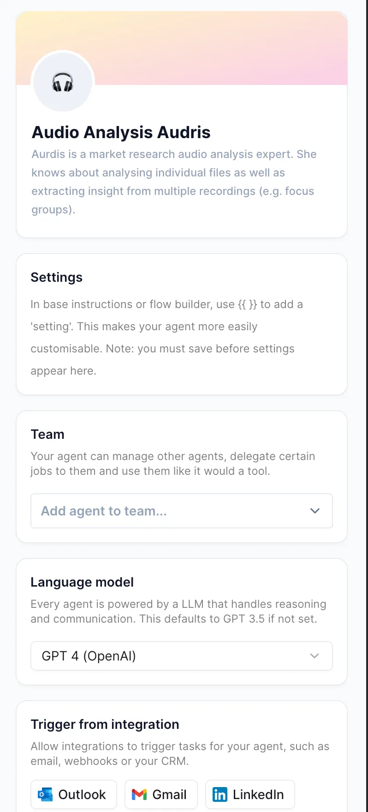Expand the team selector chevron arrow
This screenshot has width=368, height=812.
point(315,511)
